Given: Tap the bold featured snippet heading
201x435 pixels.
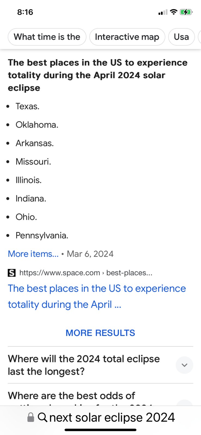Looking at the screenshot, I should click(98, 75).
